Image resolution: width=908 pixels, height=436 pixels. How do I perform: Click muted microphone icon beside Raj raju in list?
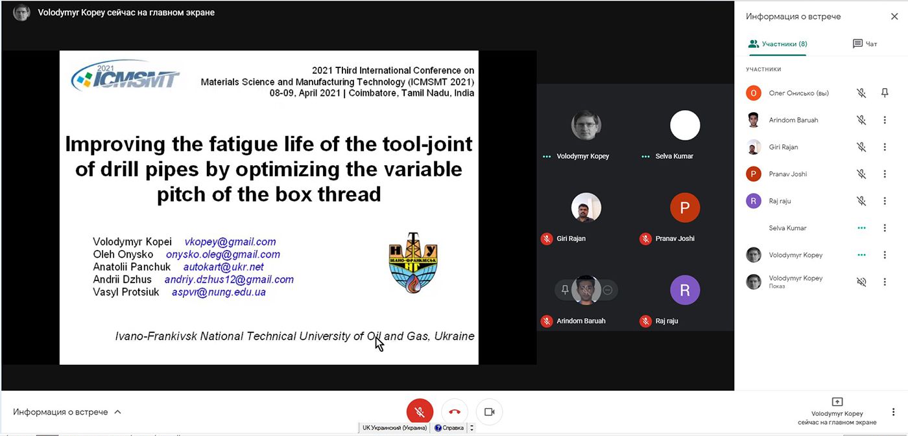click(x=861, y=201)
